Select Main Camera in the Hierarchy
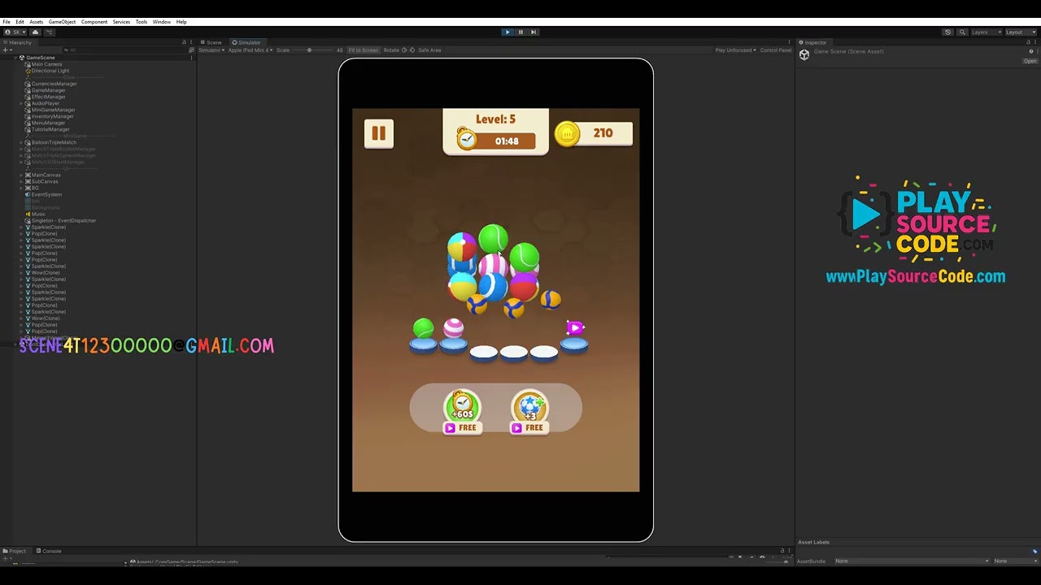1041x585 pixels. [x=46, y=64]
